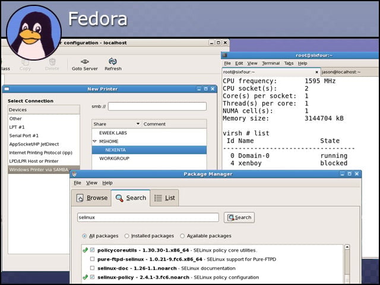380x285 pixels.
Task: Select the NEXENTA share row
Action: 149,150
